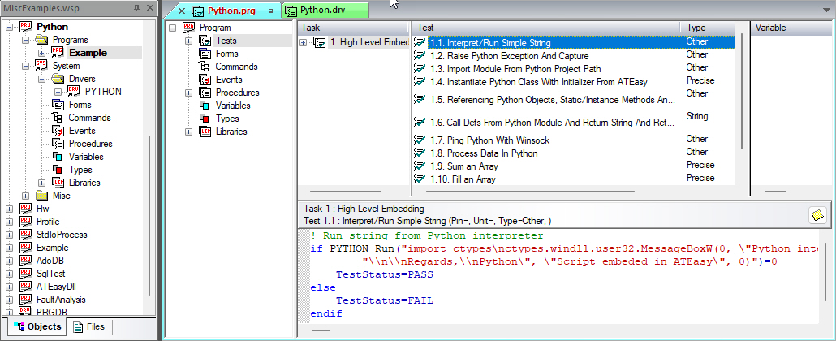
Task: Click the Task column header
Action: pos(353,28)
